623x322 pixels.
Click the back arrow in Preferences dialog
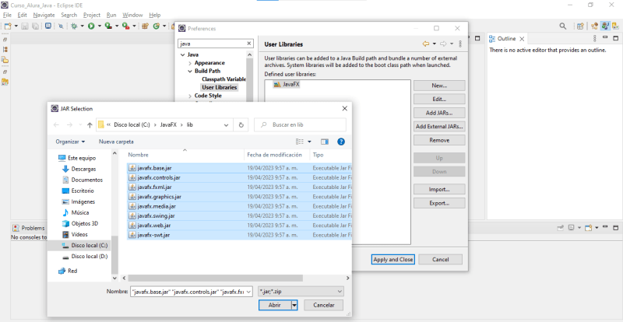click(425, 44)
